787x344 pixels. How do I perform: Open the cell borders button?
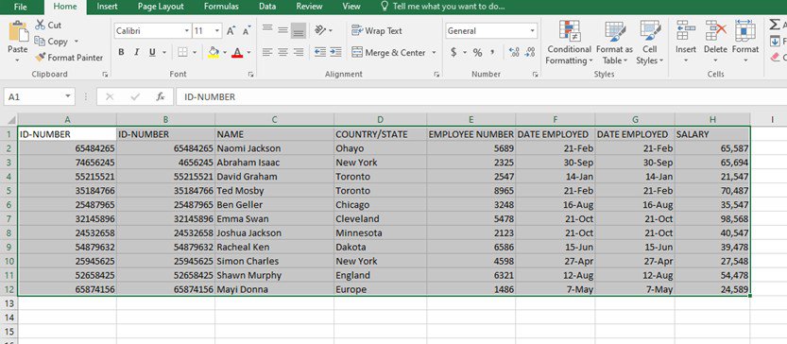(183, 52)
